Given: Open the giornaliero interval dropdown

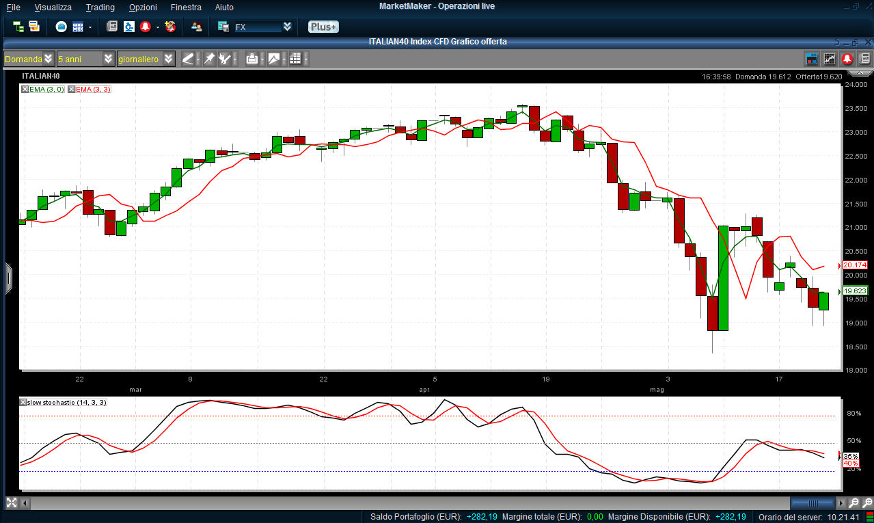Looking at the screenshot, I should pyautogui.click(x=168, y=59).
